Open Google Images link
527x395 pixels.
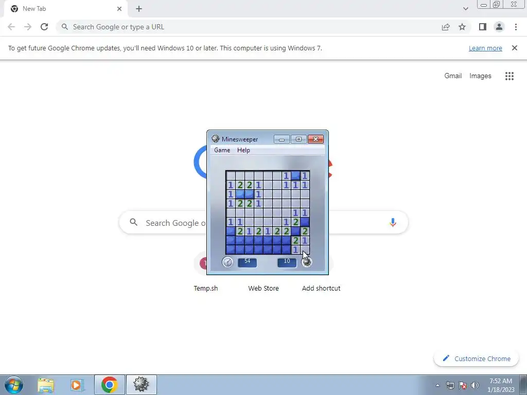(x=480, y=76)
